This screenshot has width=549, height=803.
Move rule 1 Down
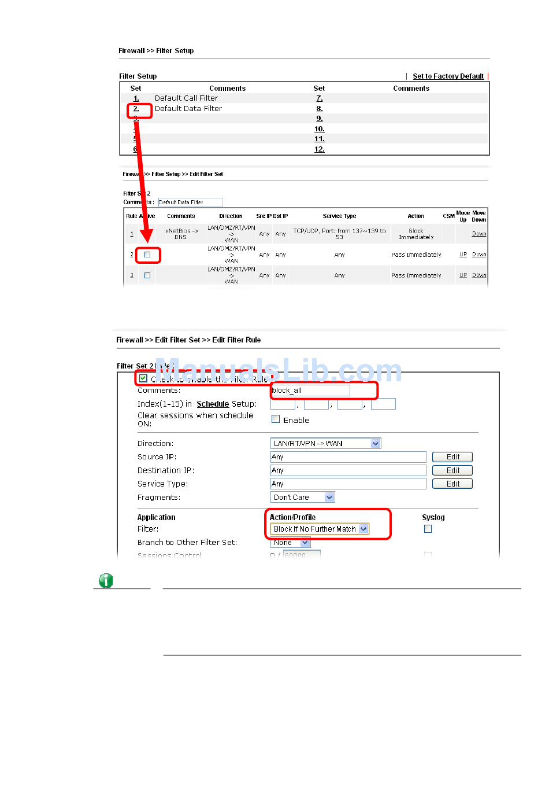(x=479, y=234)
